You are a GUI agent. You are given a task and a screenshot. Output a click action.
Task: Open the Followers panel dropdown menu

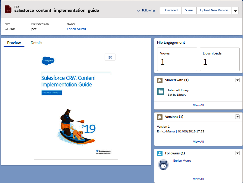pos(237,153)
